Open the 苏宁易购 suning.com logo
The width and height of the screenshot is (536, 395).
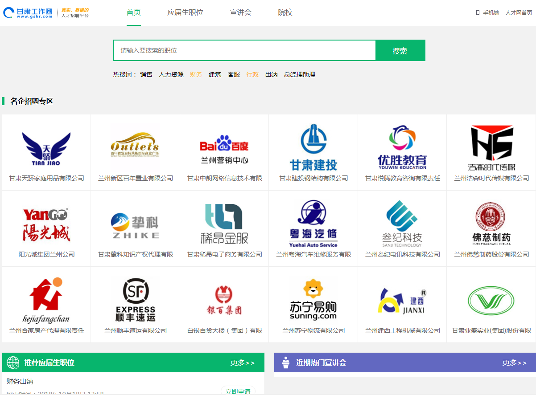pyautogui.click(x=313, y=300)
